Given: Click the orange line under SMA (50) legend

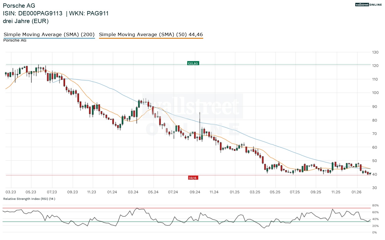Looking at the screenshot, I should (151, 38).
